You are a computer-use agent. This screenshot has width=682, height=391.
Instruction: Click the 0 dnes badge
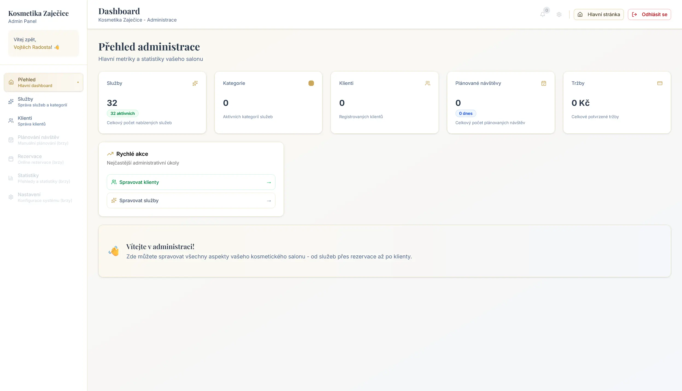click(466, 114)
